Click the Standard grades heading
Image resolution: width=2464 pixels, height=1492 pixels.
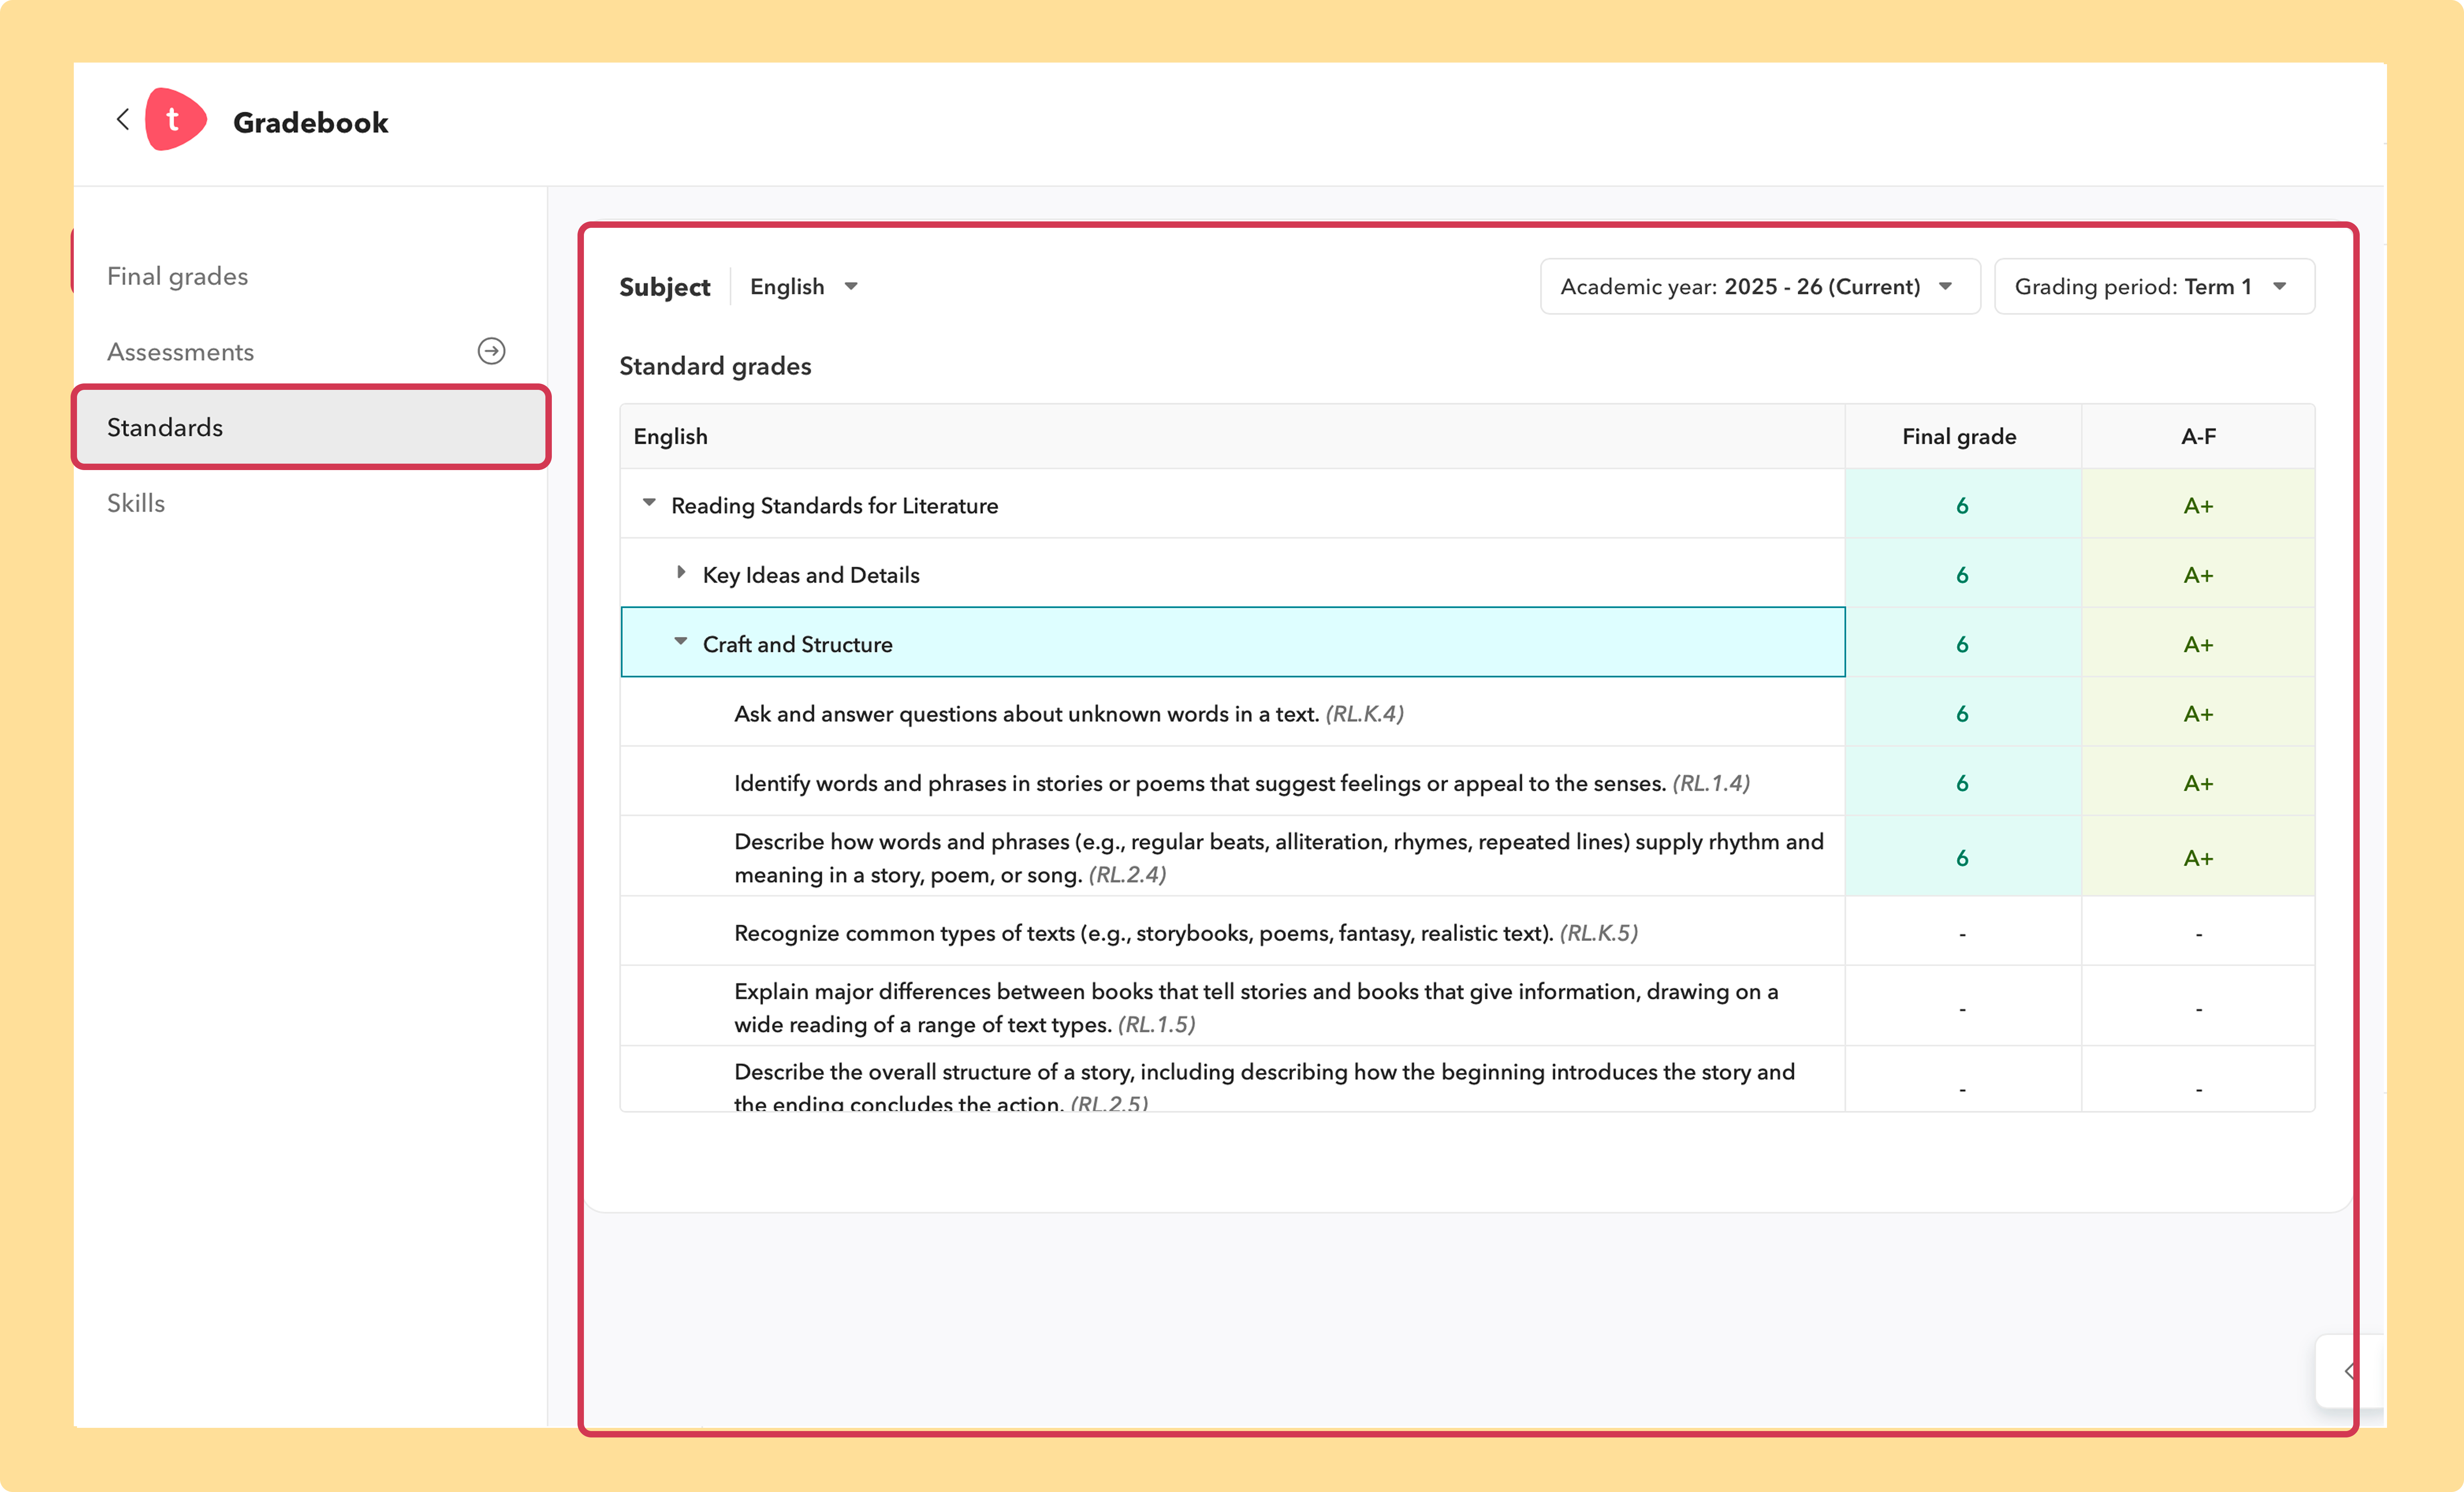(x=715, y=366)
